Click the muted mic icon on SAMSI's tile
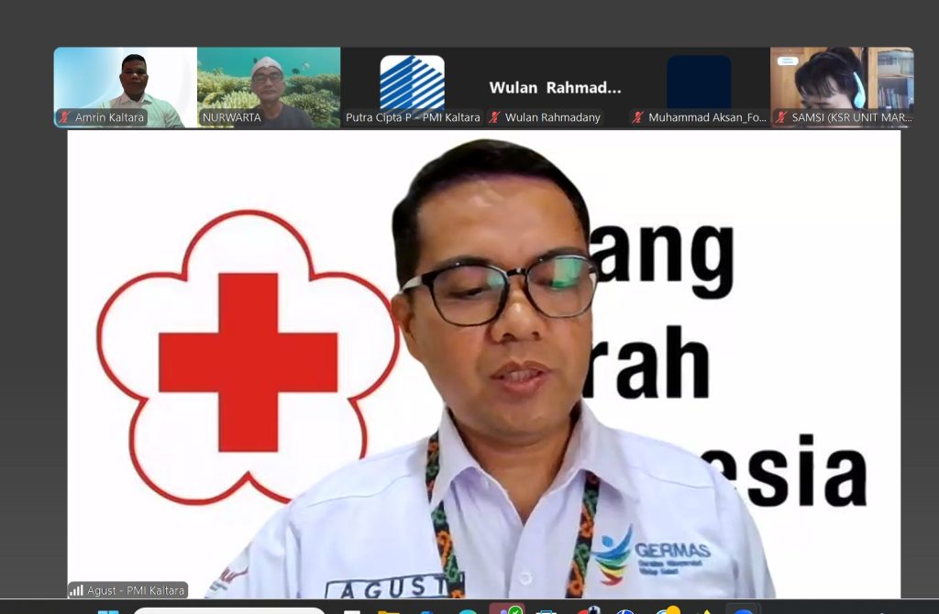939x614 pixels. pyautogui.click(x=783, y=117)
